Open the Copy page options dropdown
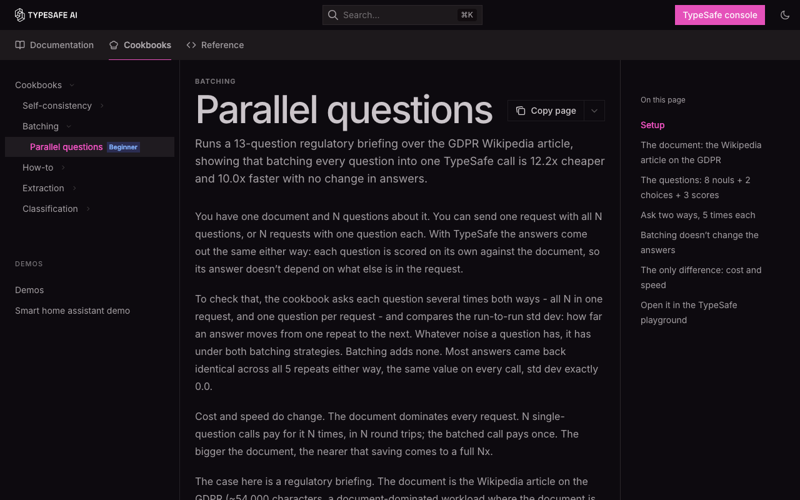800x500 pixels. point(594,111)
